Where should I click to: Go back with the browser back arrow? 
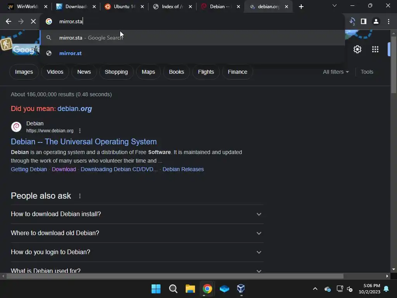point(9,22)
